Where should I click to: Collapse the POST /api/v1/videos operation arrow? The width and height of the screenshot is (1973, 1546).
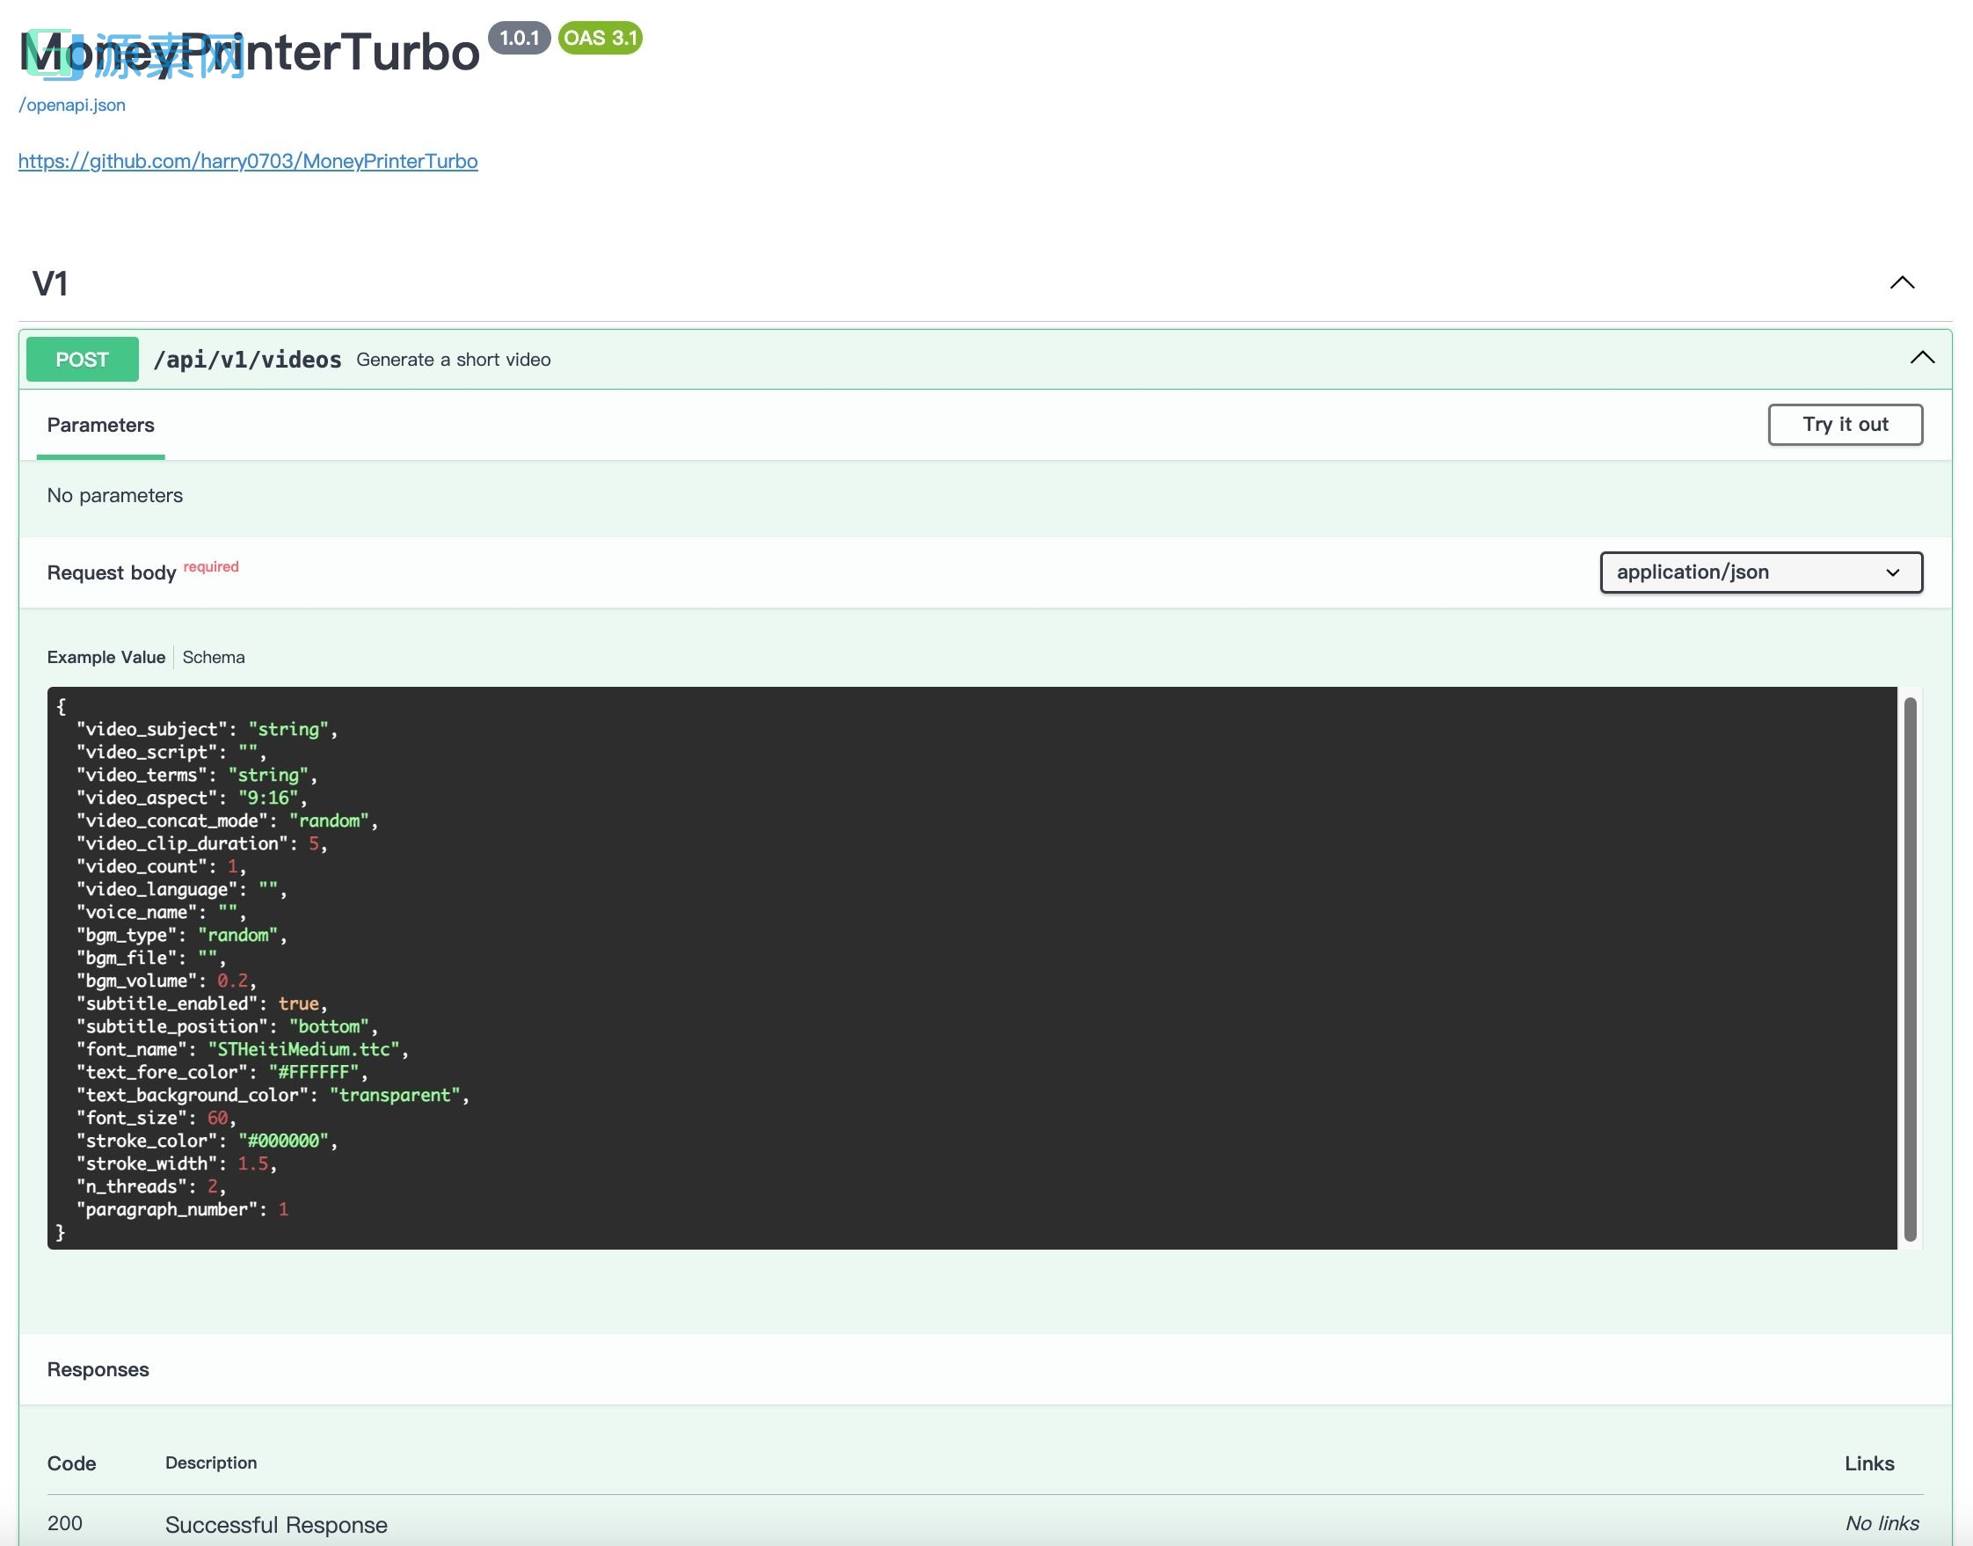1921,359
